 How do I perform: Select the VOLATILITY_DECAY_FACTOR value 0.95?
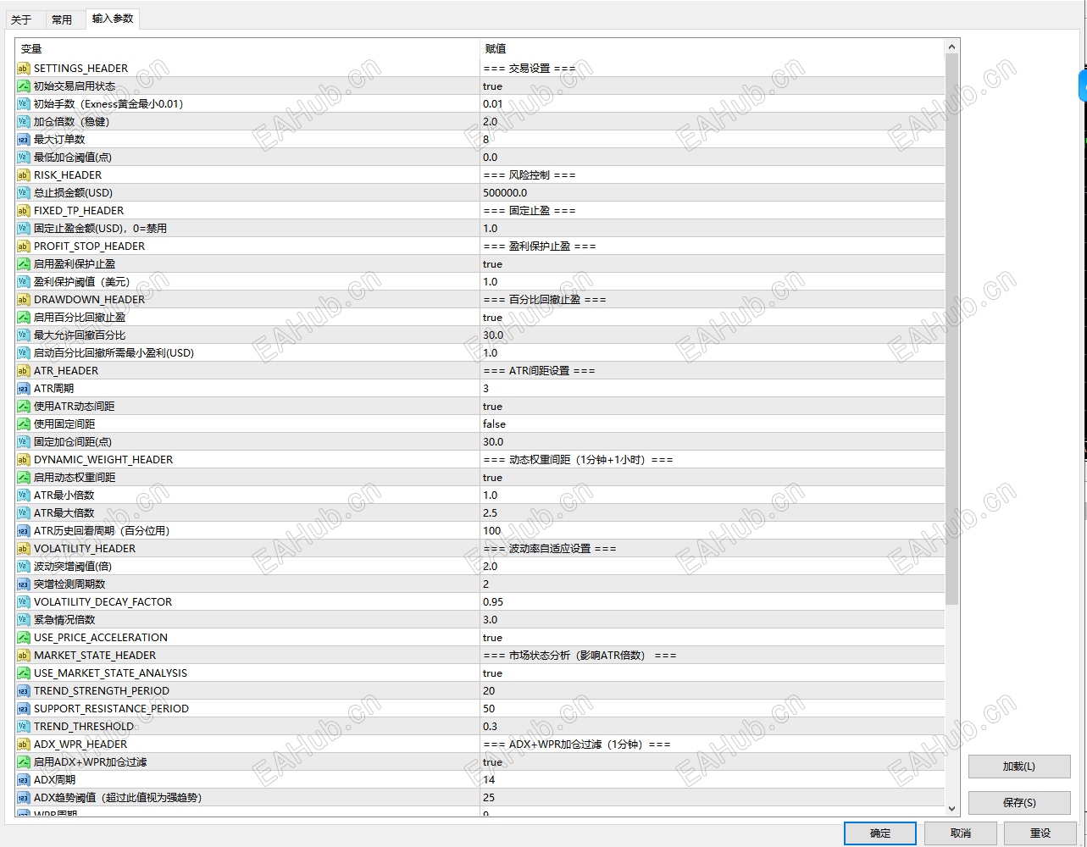[x=493, y=602]
